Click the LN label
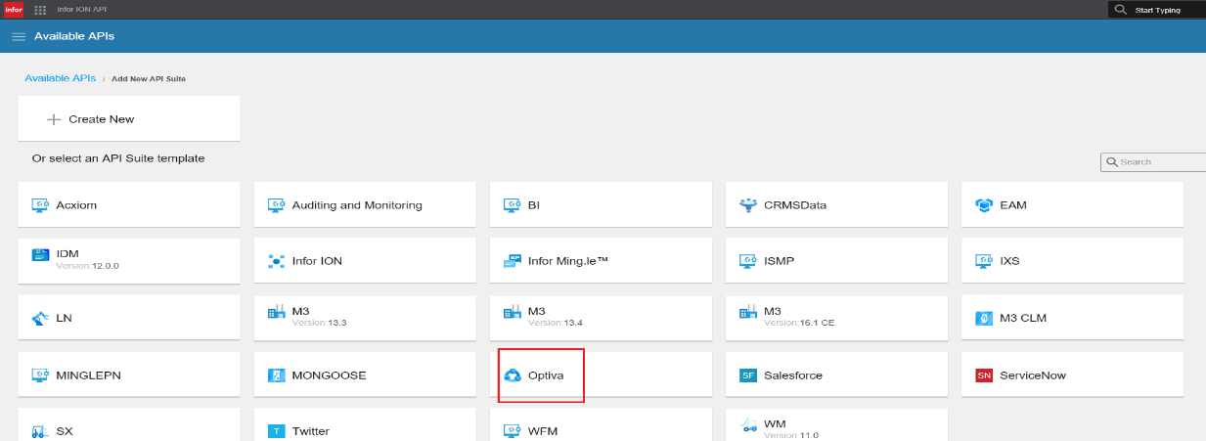 [64, 318]
